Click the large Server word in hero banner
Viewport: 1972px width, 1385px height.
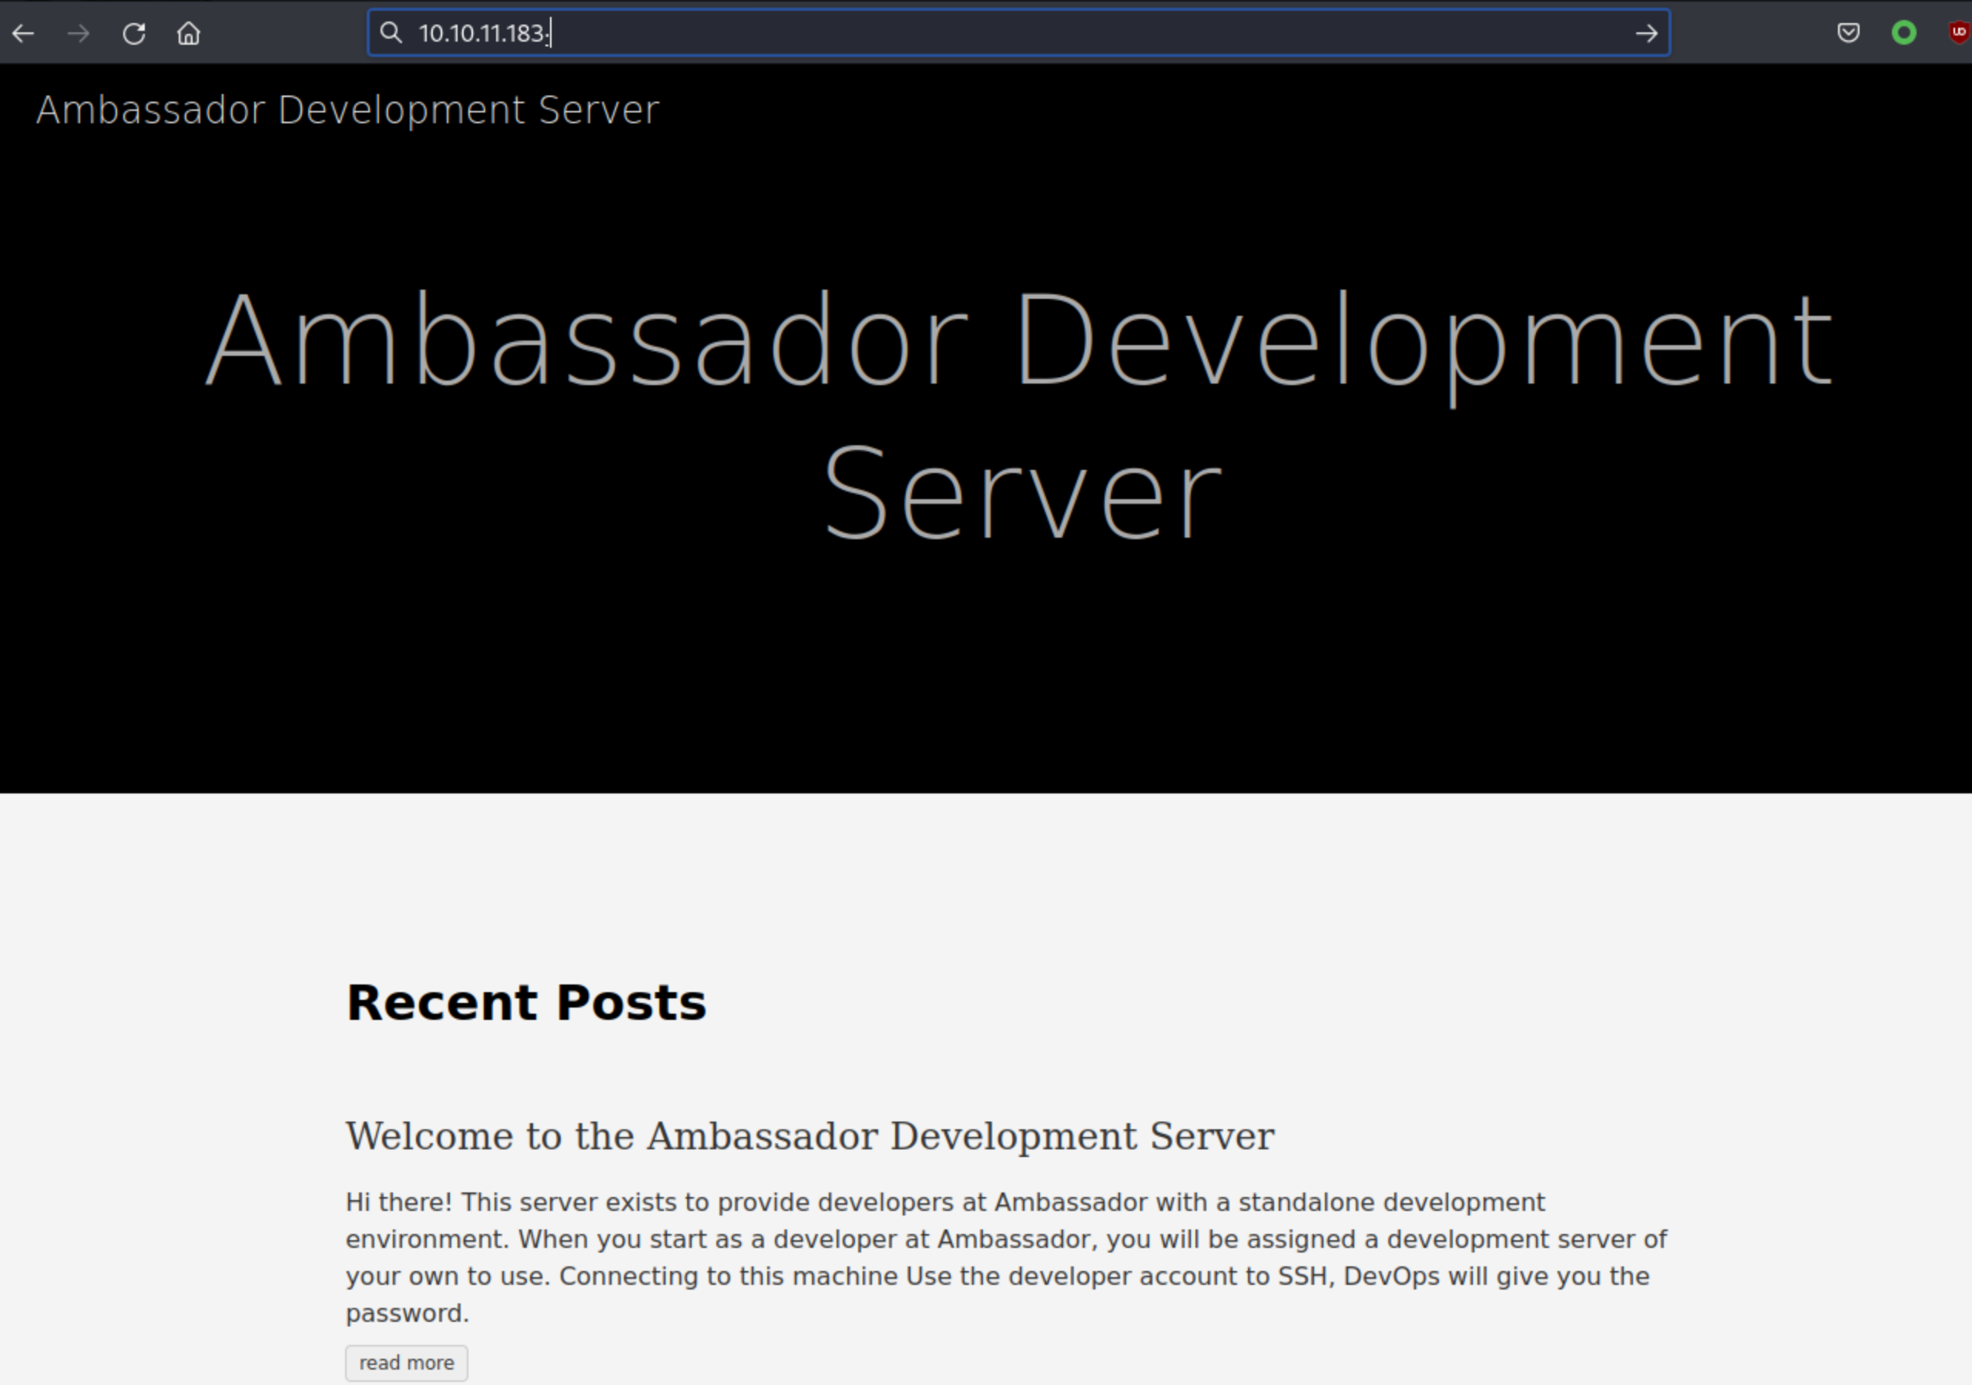pyautogui.click(x=1021, y=493)
